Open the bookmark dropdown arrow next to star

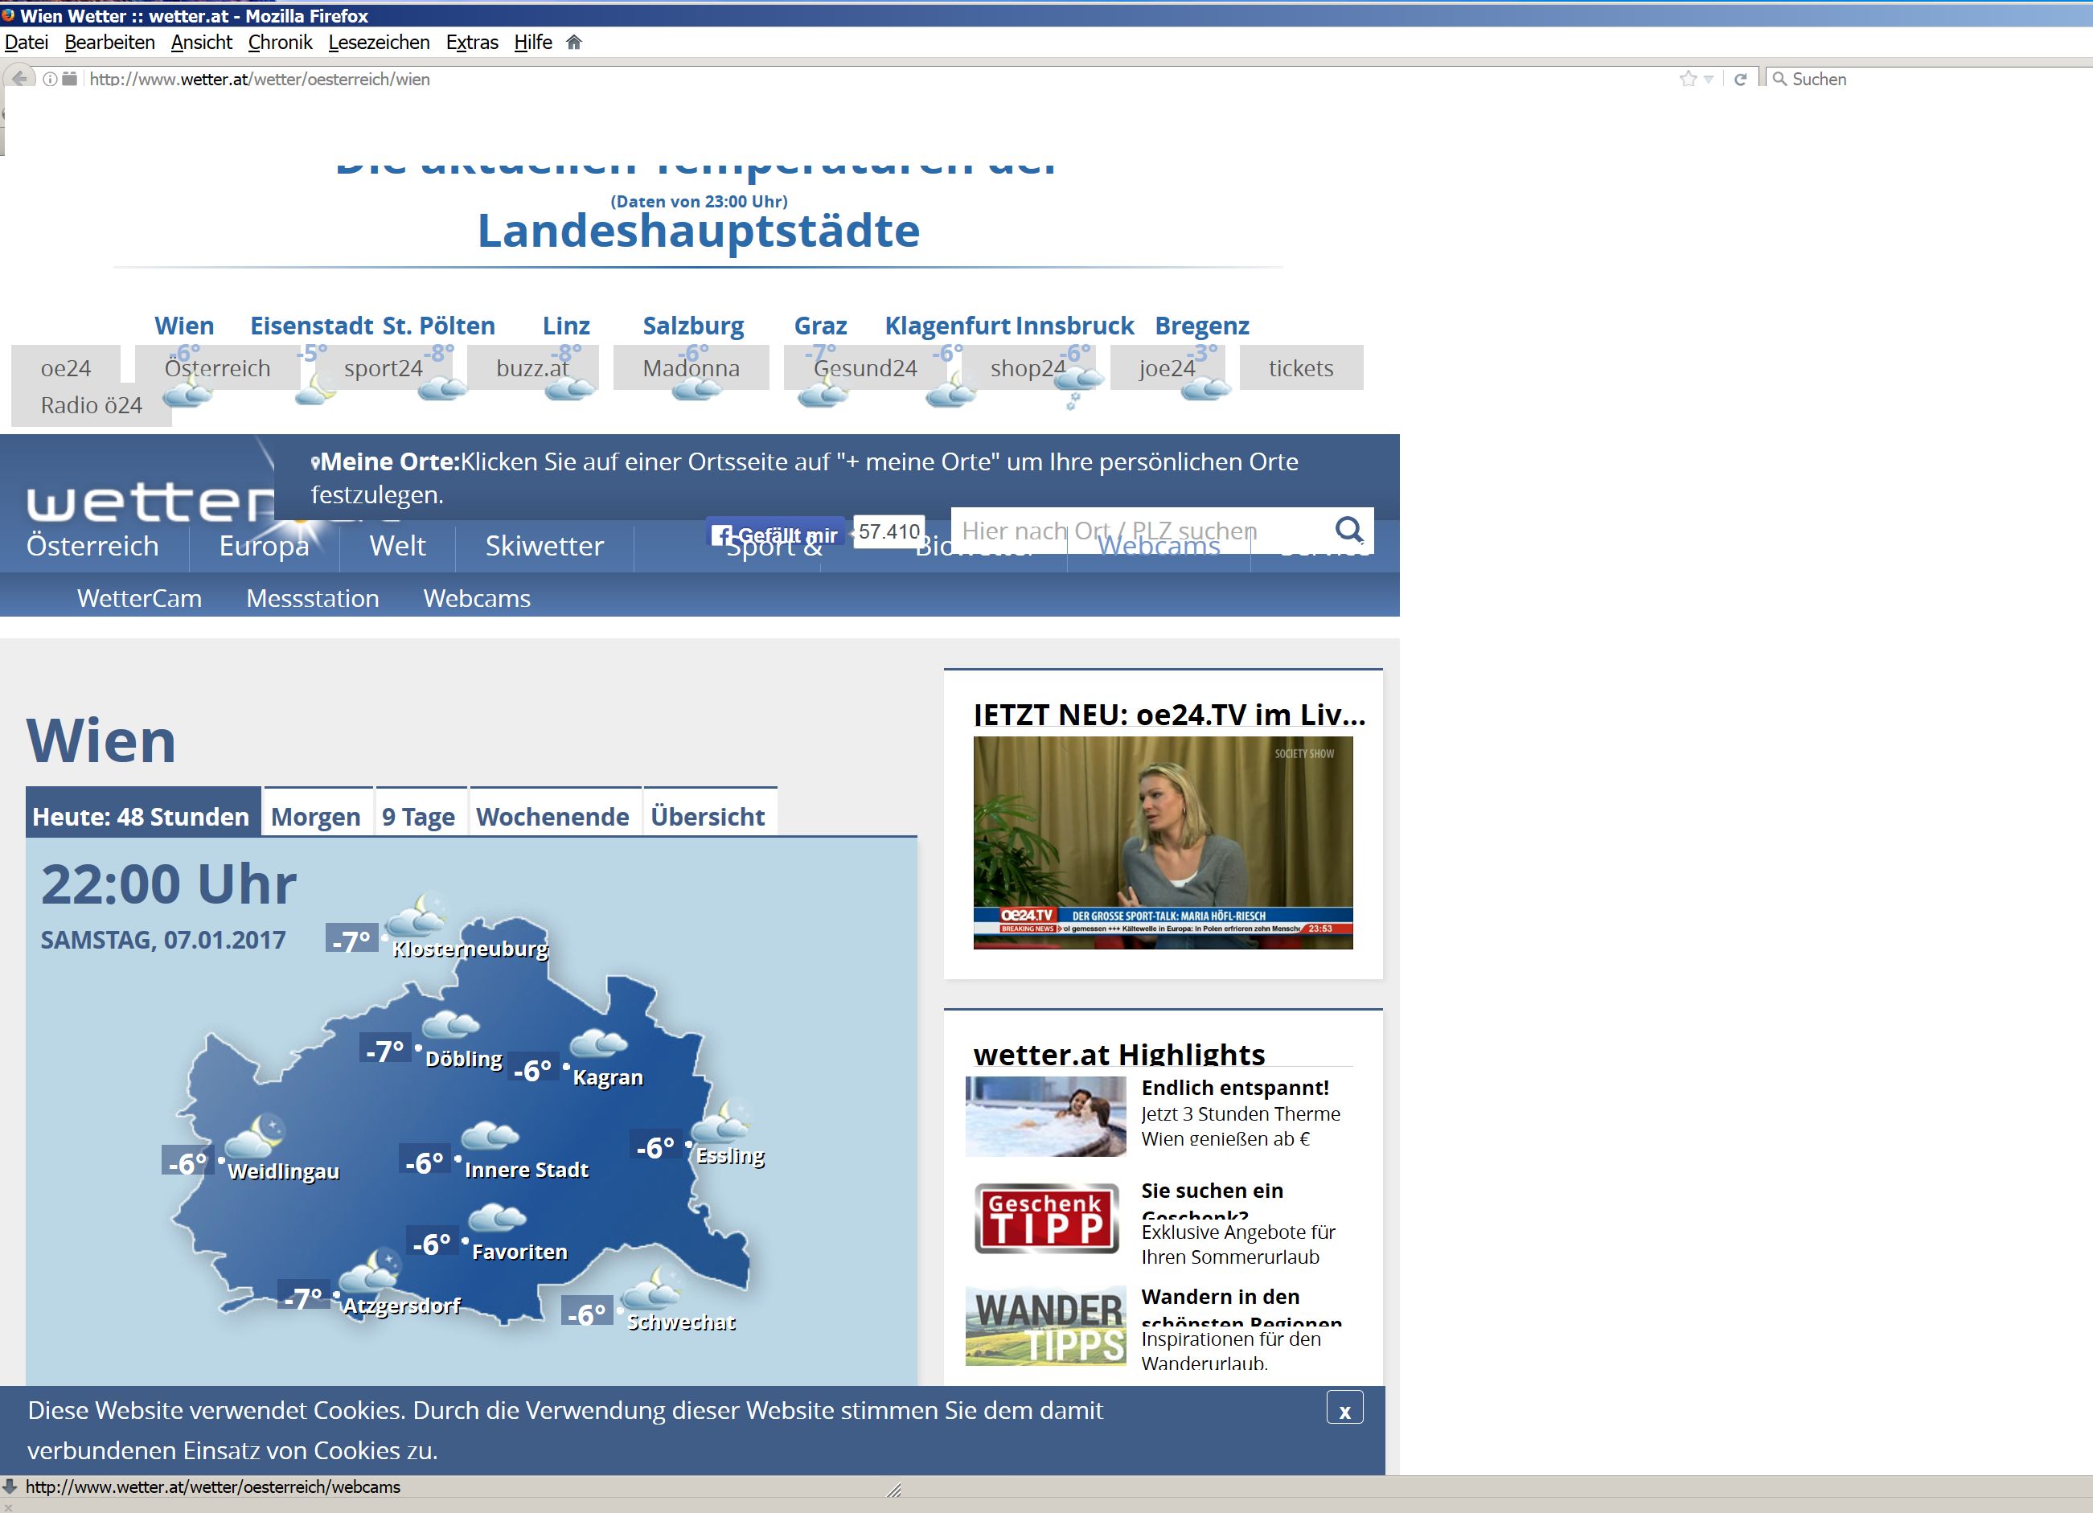pyautogui.click(x=1708, y=80)
